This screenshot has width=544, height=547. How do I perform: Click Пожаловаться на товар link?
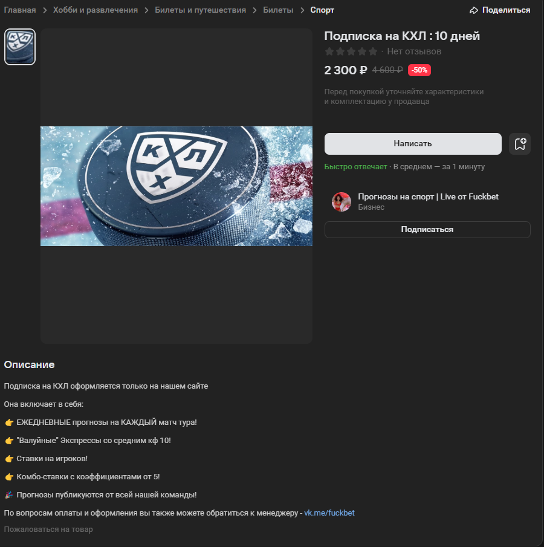coord(48,529)
